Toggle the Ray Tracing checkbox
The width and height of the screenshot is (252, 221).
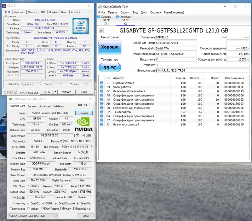click(43, 209)
